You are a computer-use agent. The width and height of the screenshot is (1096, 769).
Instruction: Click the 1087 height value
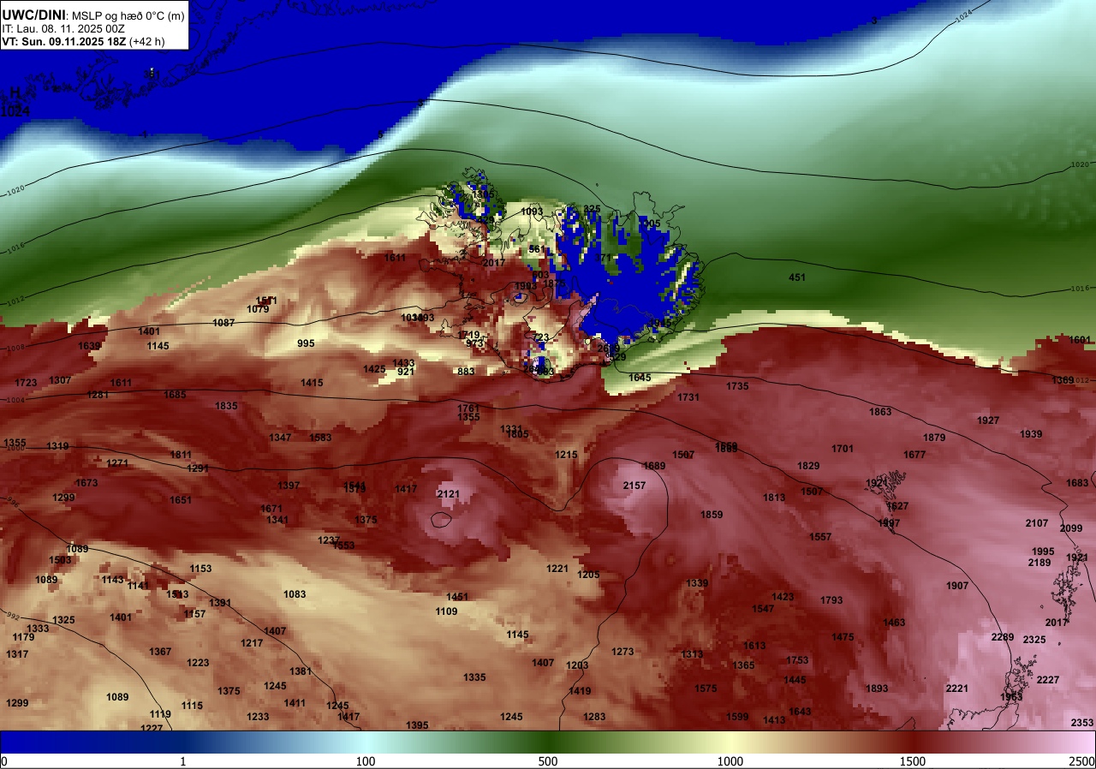[x=223, y=323]
